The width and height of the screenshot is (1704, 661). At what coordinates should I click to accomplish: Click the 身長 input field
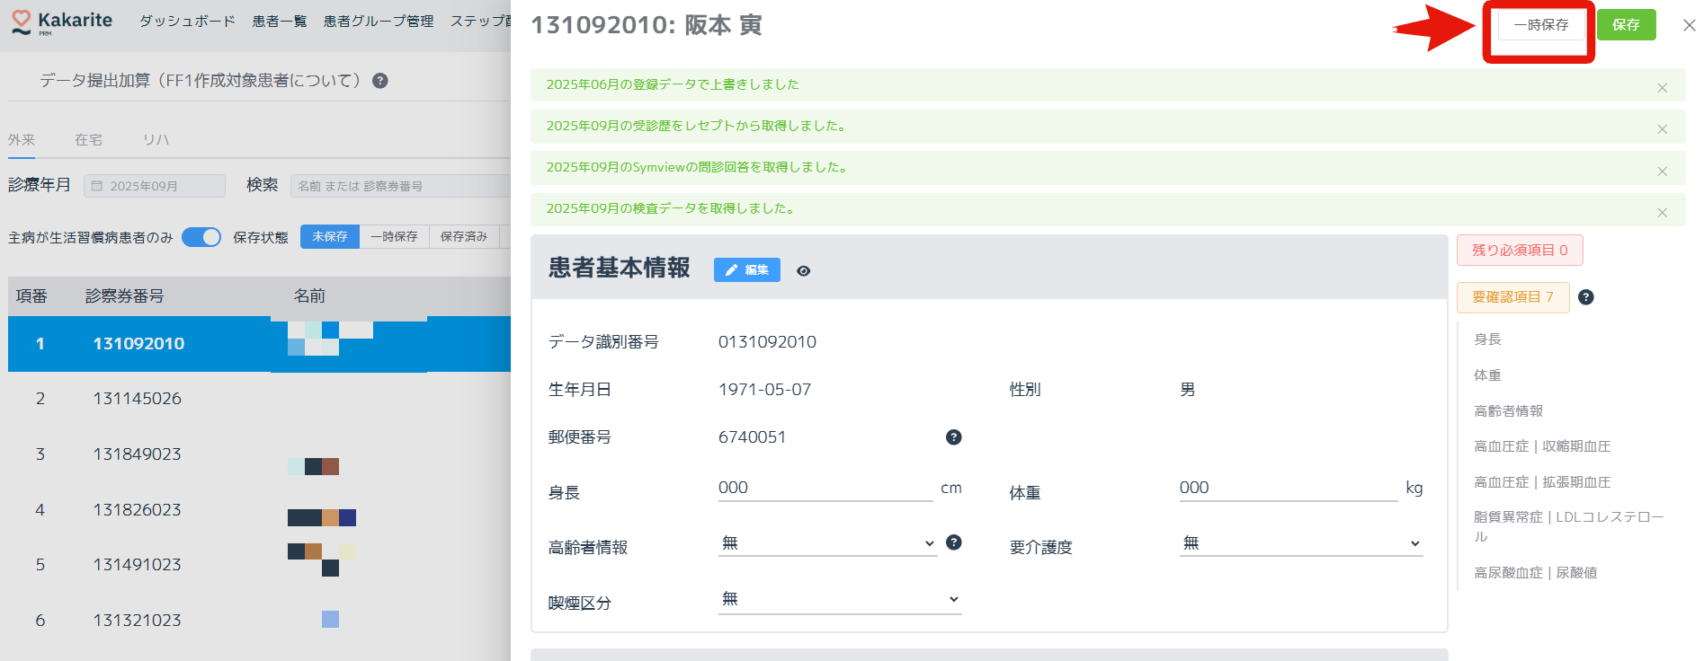click(x=825, y=488)
